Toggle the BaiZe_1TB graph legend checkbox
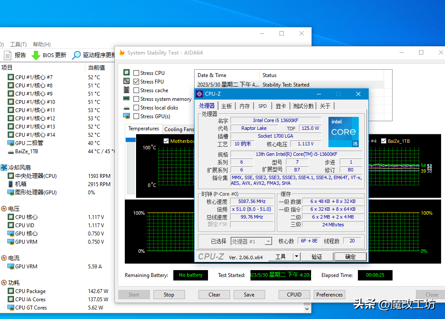Viewport: 445px width, 319px height. tap(383, 141)
